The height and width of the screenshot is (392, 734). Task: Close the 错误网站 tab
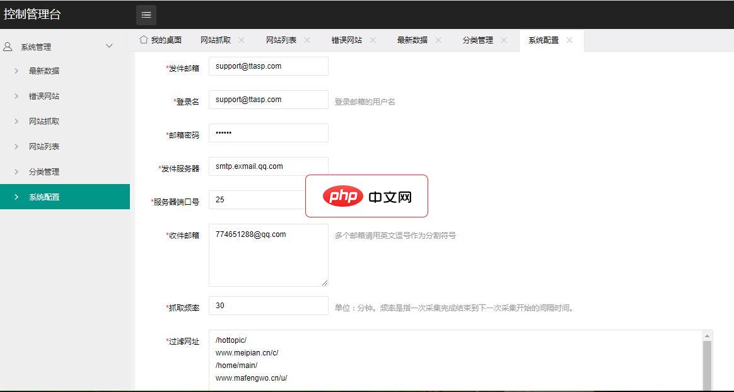pyautogui.click(x=373, y=40)
